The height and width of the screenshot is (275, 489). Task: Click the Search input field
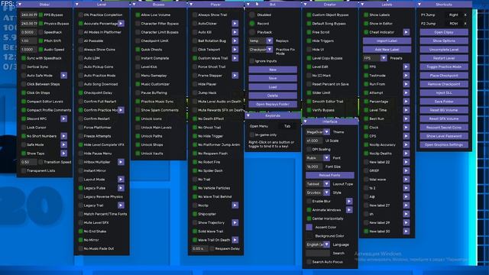tap(318, 253)
